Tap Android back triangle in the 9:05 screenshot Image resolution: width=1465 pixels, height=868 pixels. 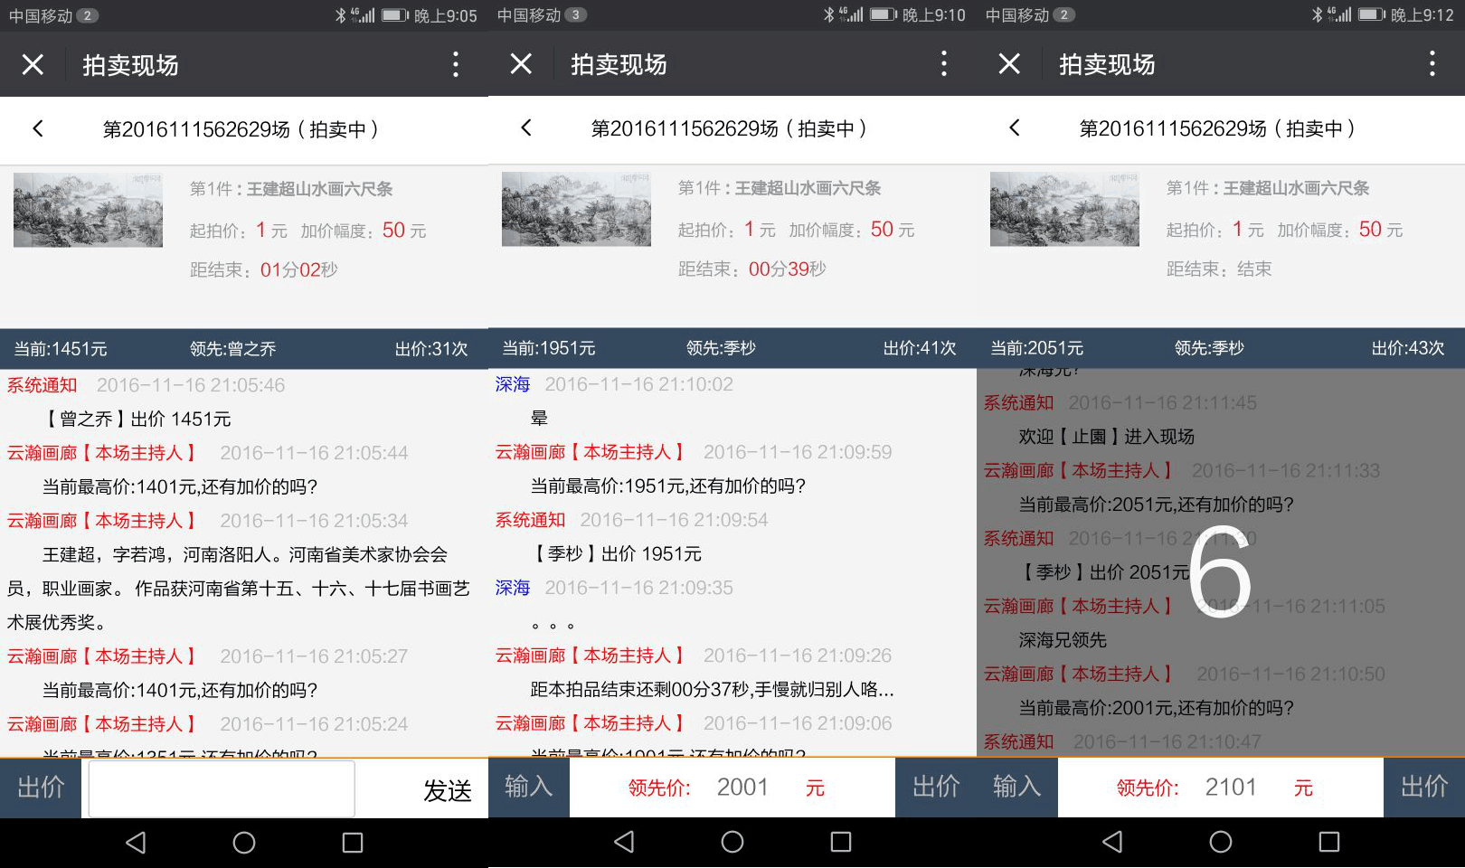pos(136,843)
